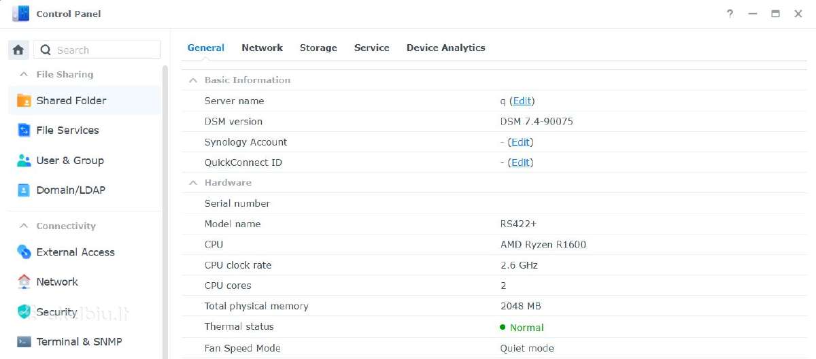Click the Control Panel app icon in the title bar
816x359 pixels.
(x=21, y=14)
